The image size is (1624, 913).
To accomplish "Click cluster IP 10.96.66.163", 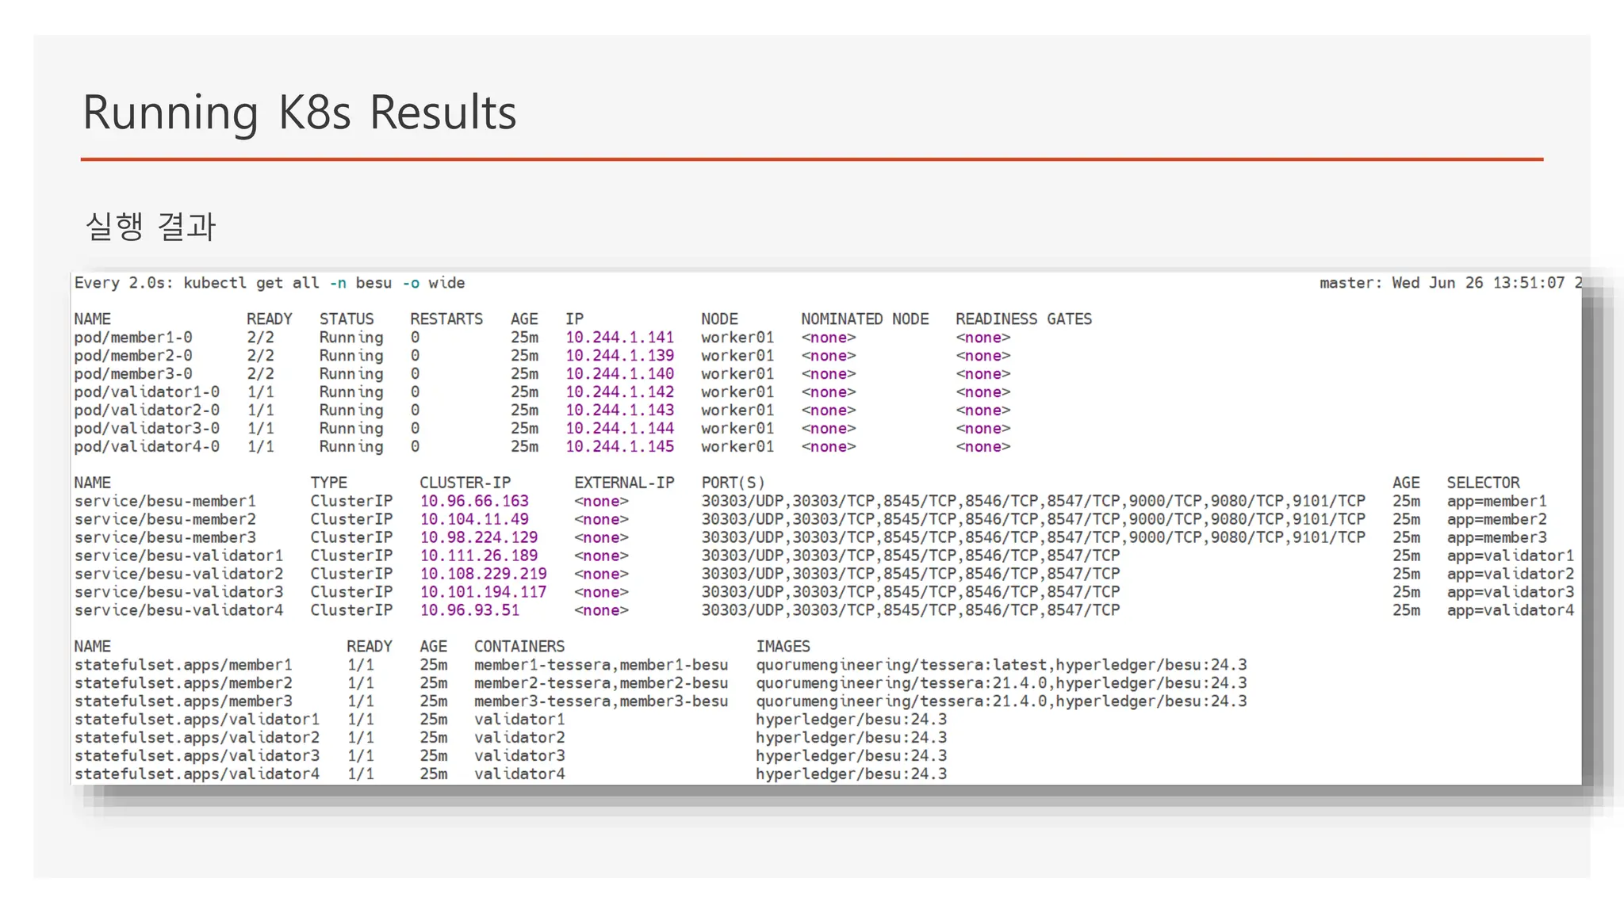I will (x=474, y=502).
